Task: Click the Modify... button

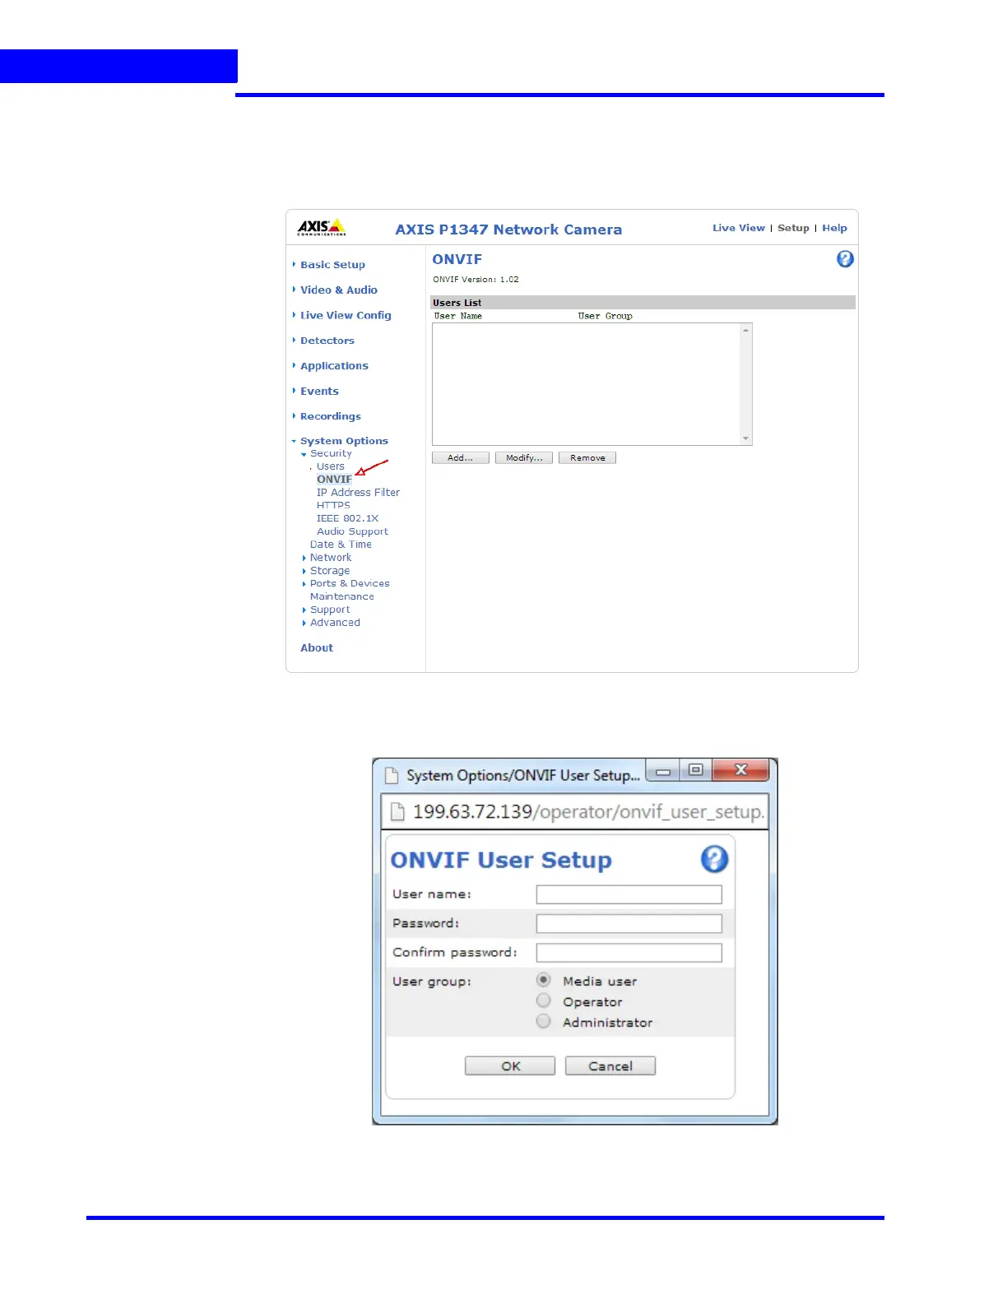Action: [524, 458]
